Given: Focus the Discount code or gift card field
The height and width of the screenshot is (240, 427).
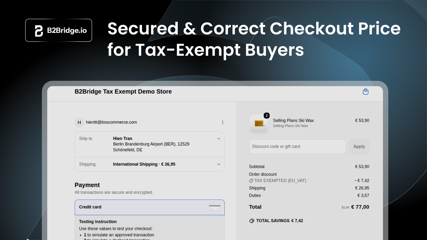Looking at the screenshot, I should [x=297, y=146].
